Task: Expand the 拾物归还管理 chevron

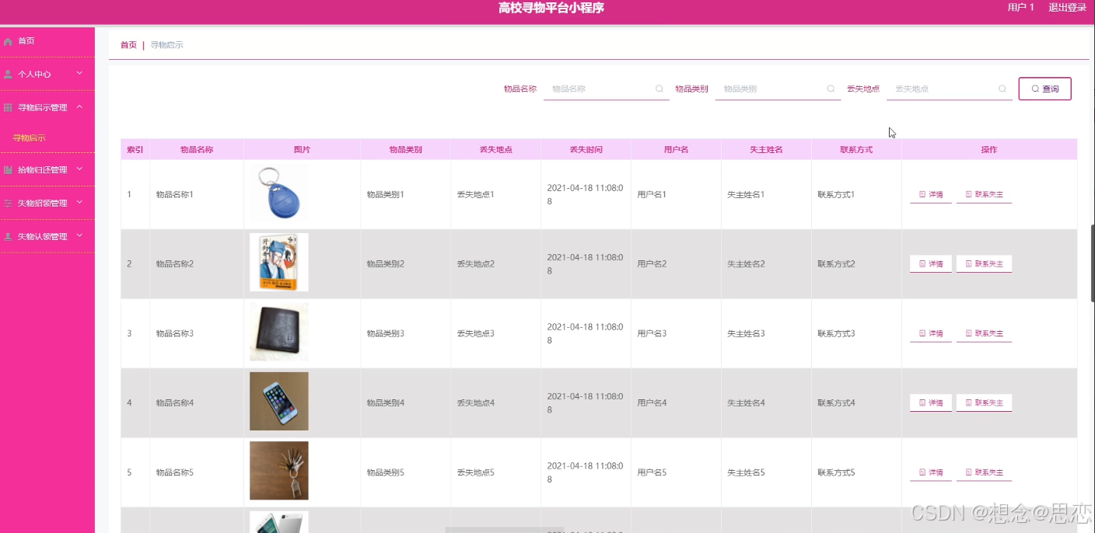Action: pos(79,169)
